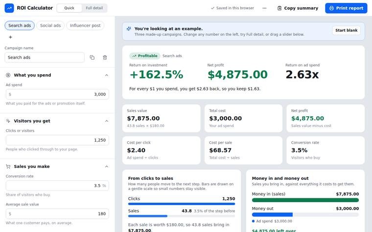This screenshot has height=232, width=372.
Task: Click the From clicks to sales heading
Action: point(151,178)
